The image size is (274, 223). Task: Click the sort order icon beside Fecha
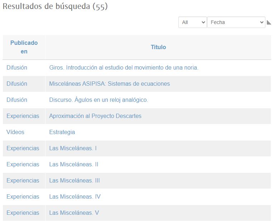coord(269,23)
